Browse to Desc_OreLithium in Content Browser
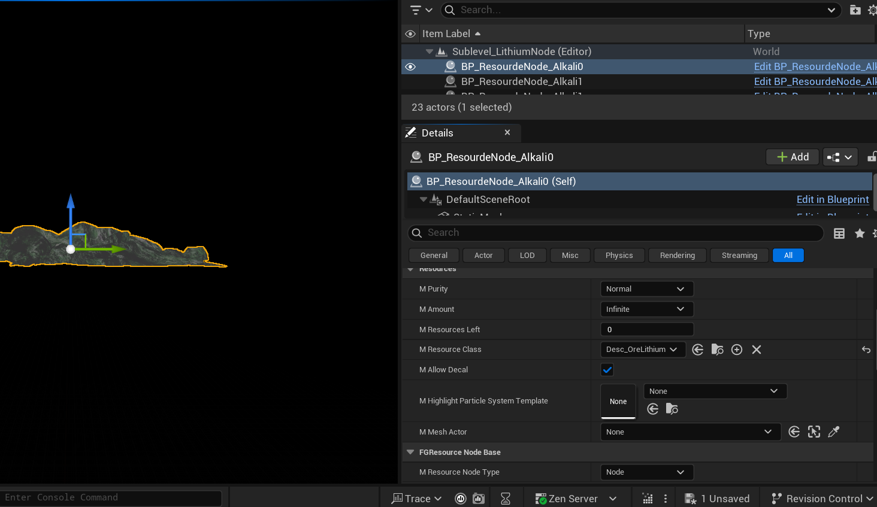The width and height of the screenshot is (877, 507). (x=717, y=350)
